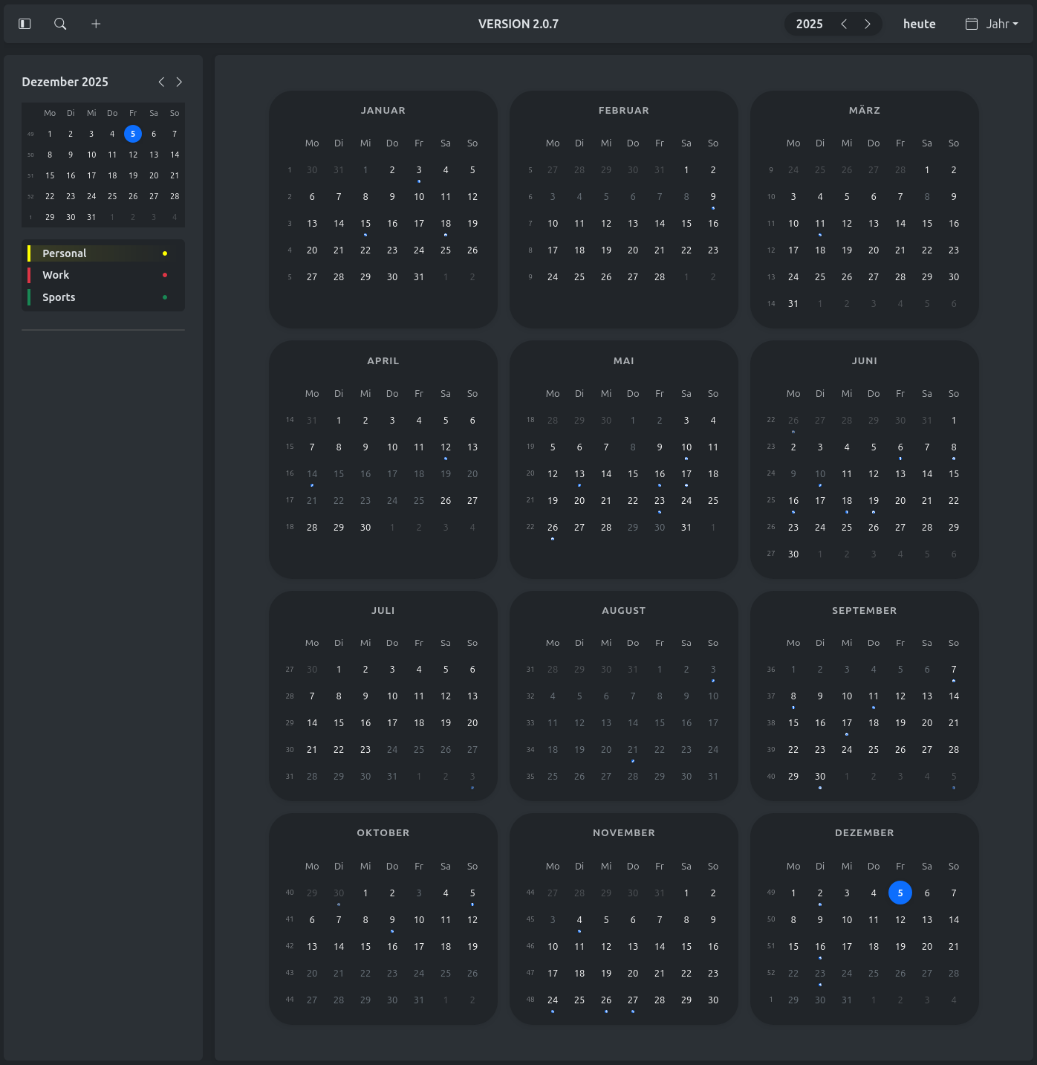Select the highlighted 5 in DEZEMBER grid
The width and height of the screenshot is (1037, 1065).
(x=900, y=893)
